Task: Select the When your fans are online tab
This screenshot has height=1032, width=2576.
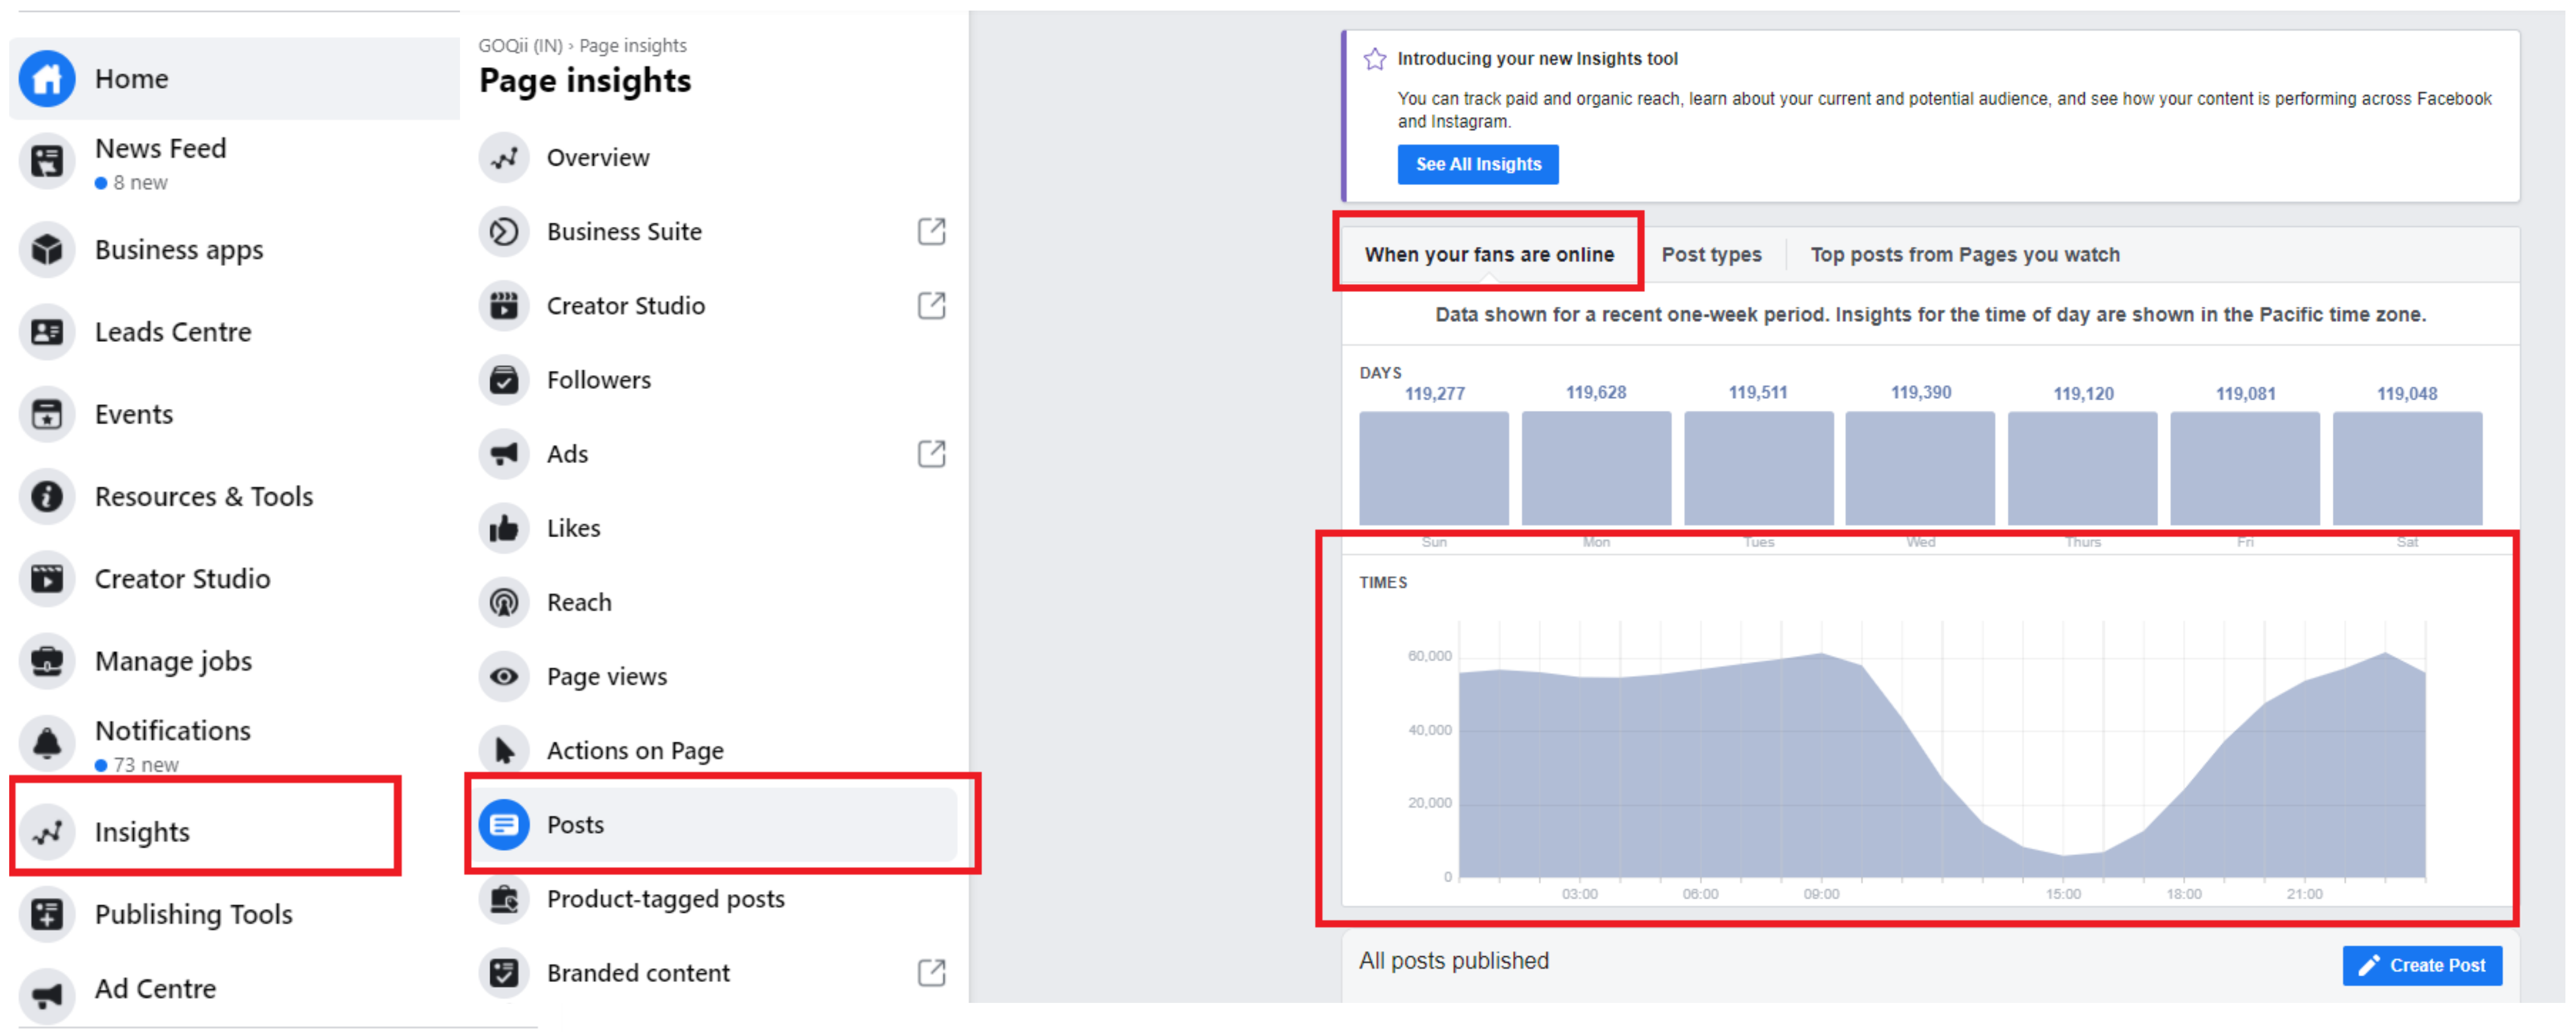Action: point(1488,254)
